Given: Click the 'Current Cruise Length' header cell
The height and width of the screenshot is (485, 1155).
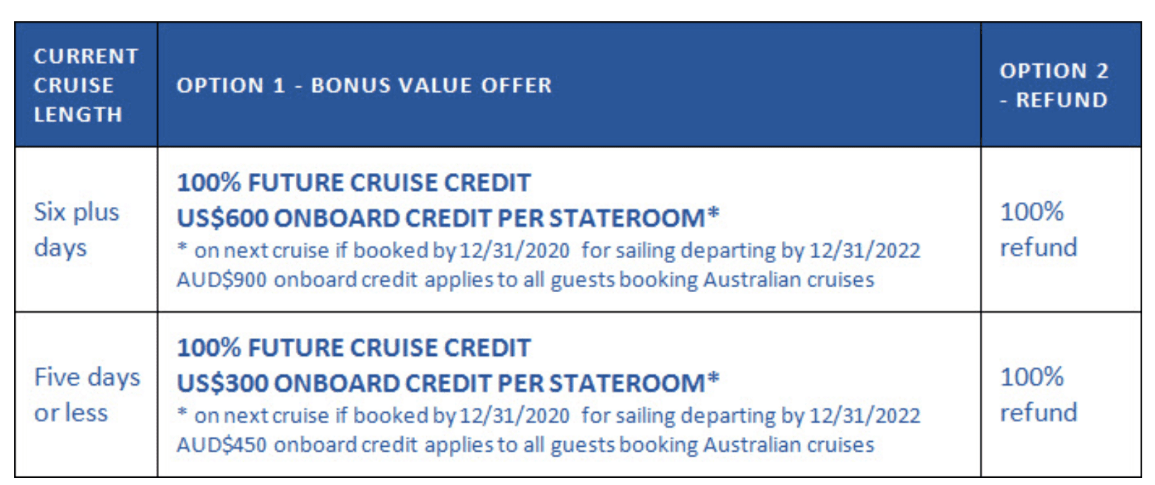Looking at the screenshot, I should point(86,85).
